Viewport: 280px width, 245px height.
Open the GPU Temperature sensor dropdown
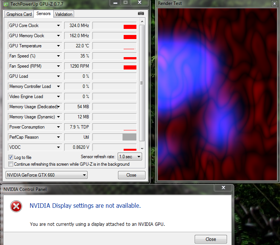tap(58, 46)
